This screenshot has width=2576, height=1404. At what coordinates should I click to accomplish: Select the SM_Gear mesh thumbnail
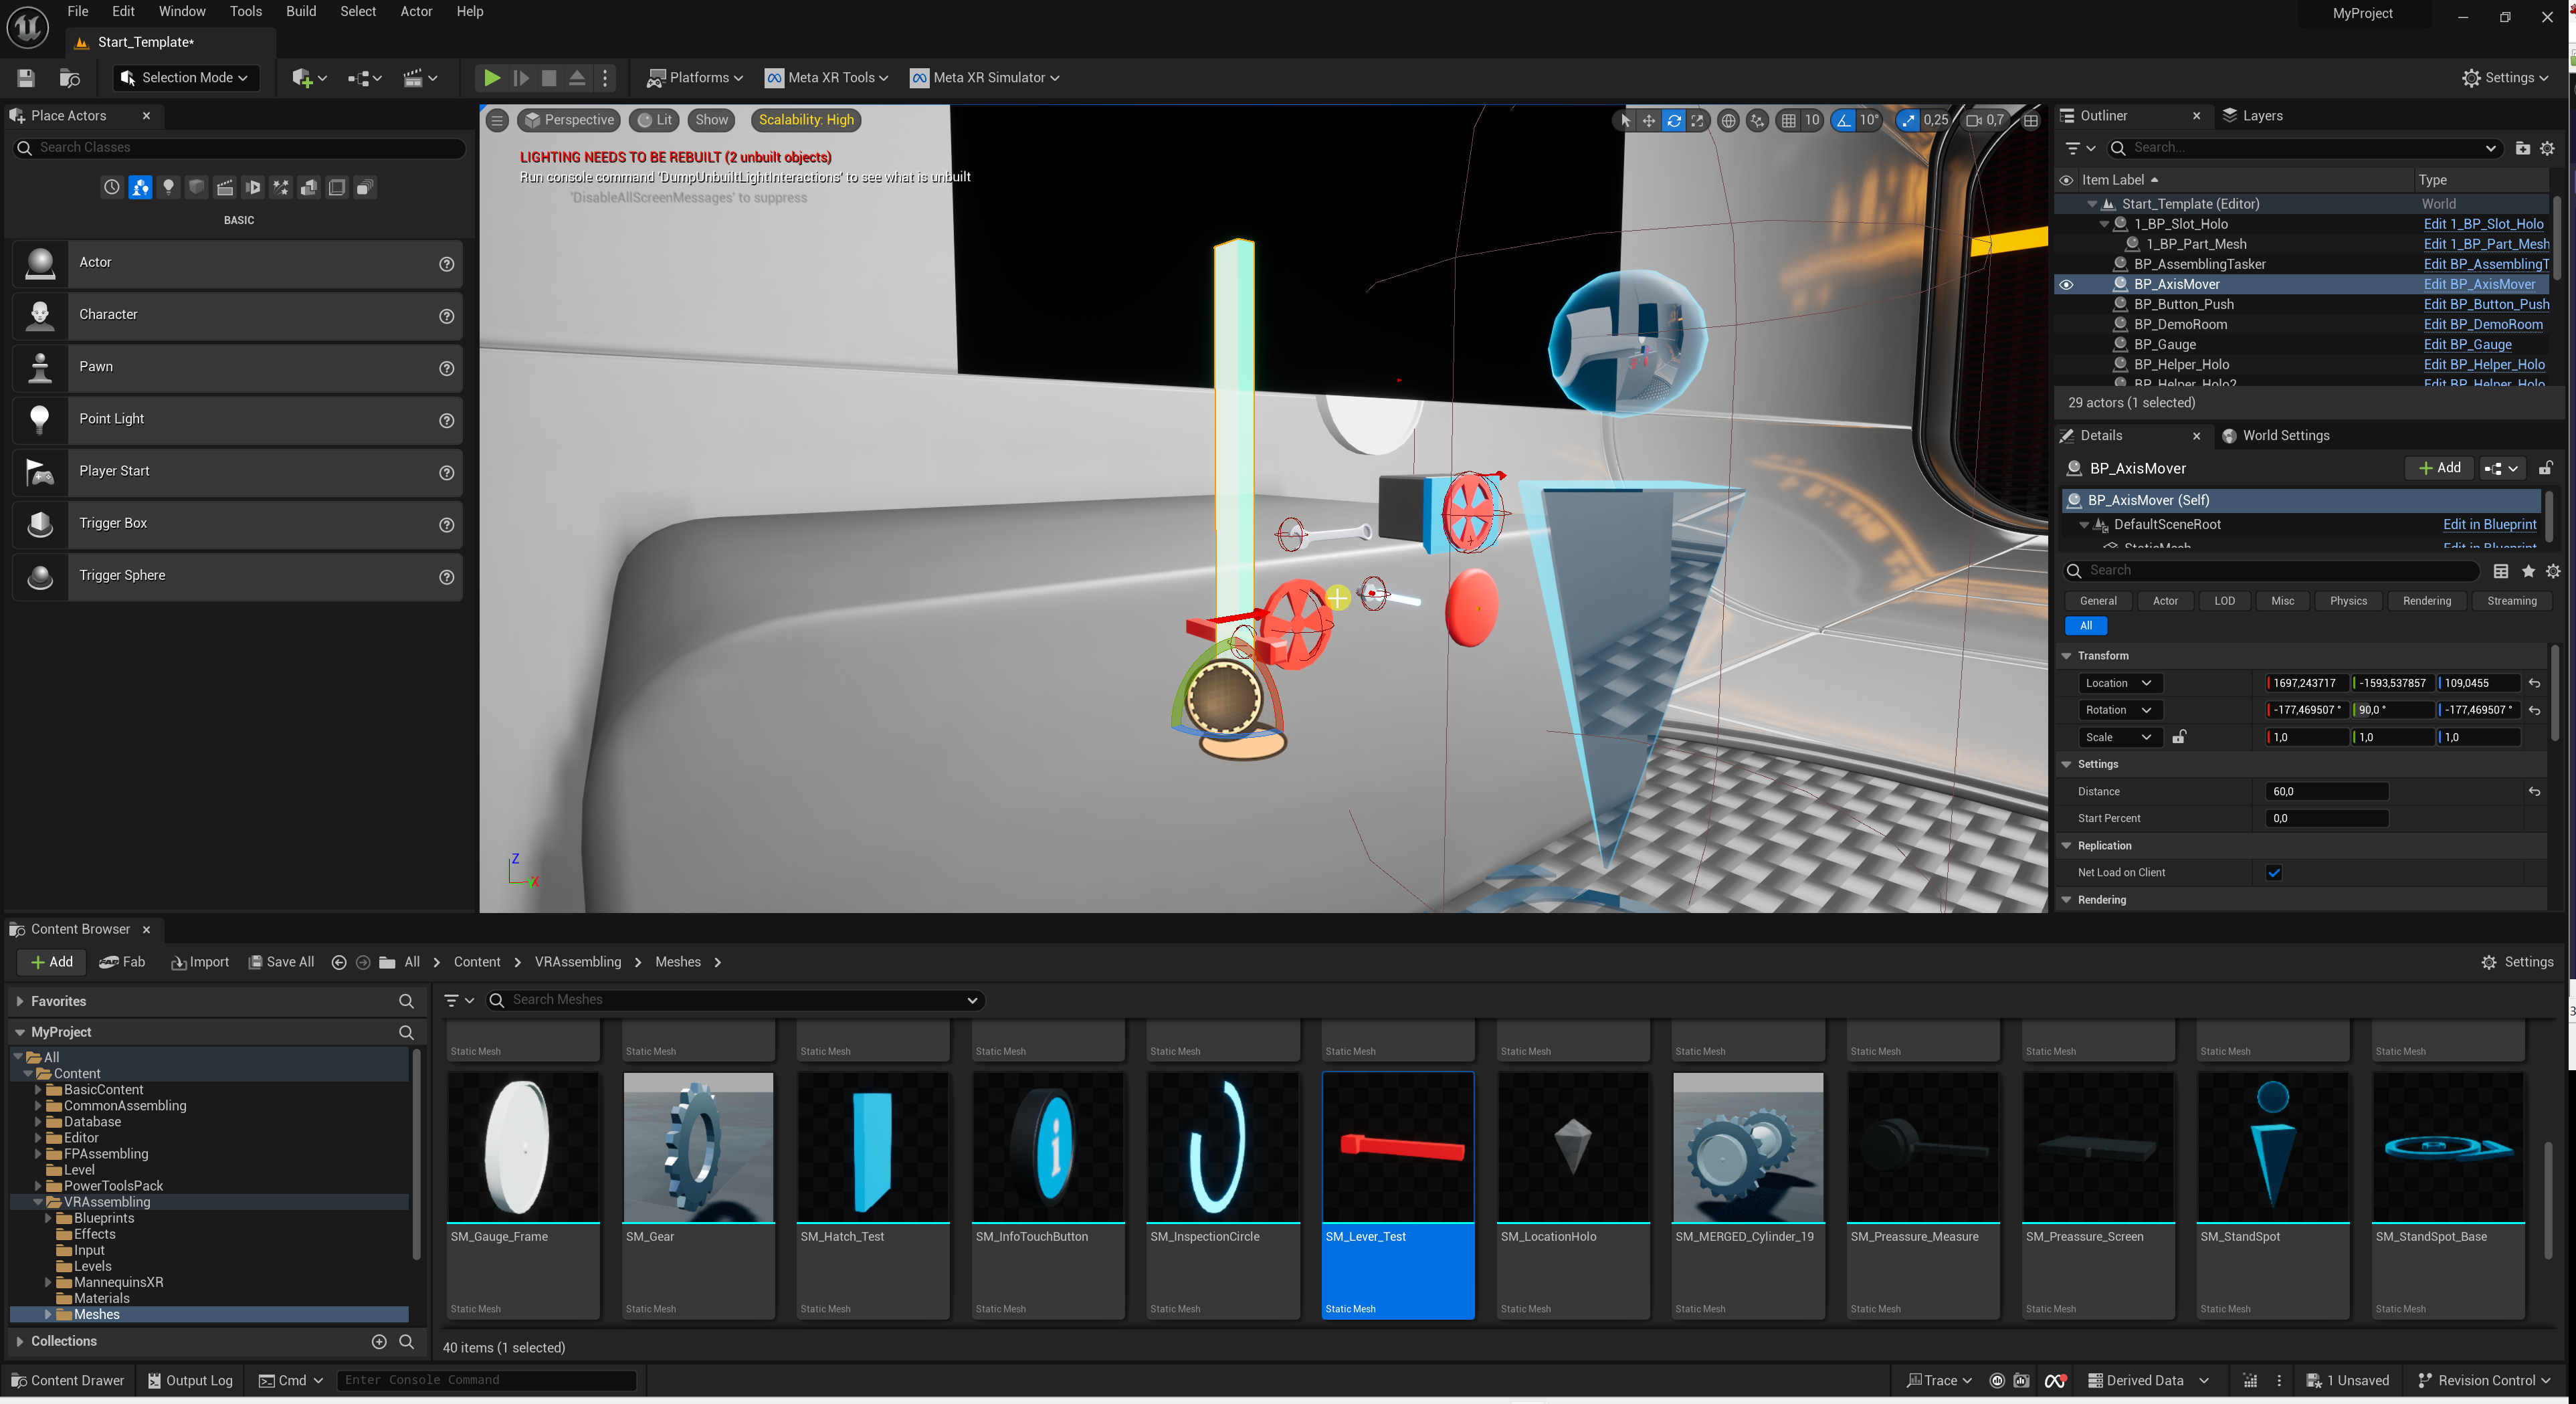click(698, 1147)
